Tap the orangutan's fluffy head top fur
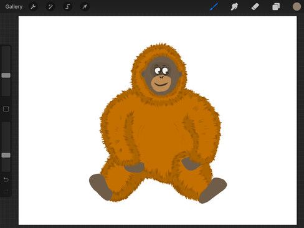 click(160, 50)
